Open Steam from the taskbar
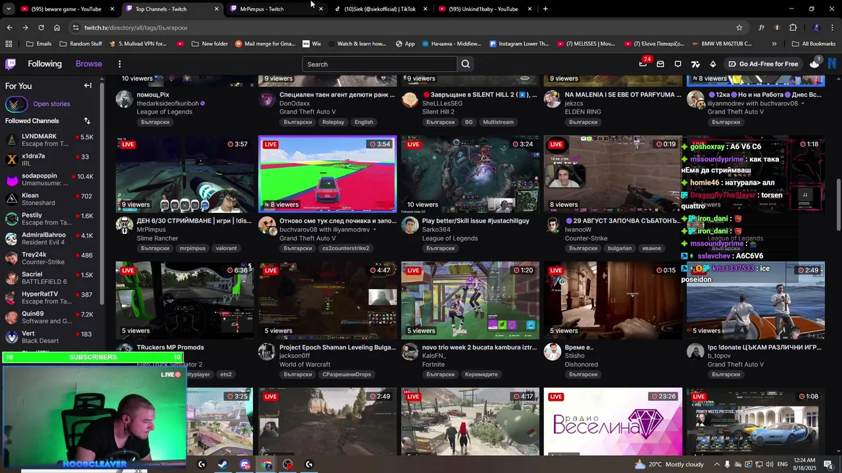Image resolution: width=842 pixels, height=473 pixels. tap(223, 464)
